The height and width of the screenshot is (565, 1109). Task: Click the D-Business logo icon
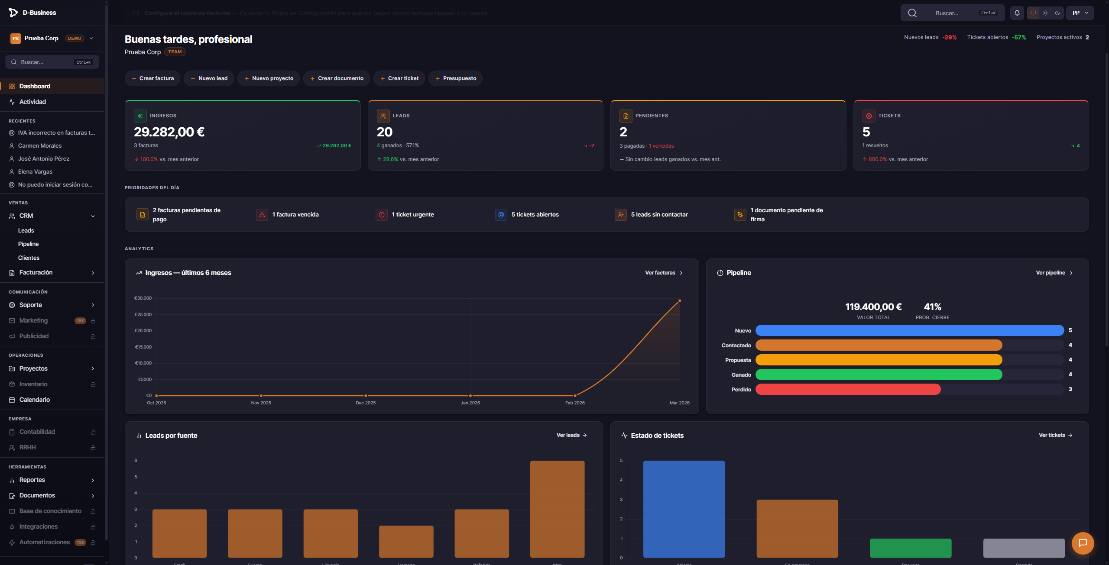point(13,13)
